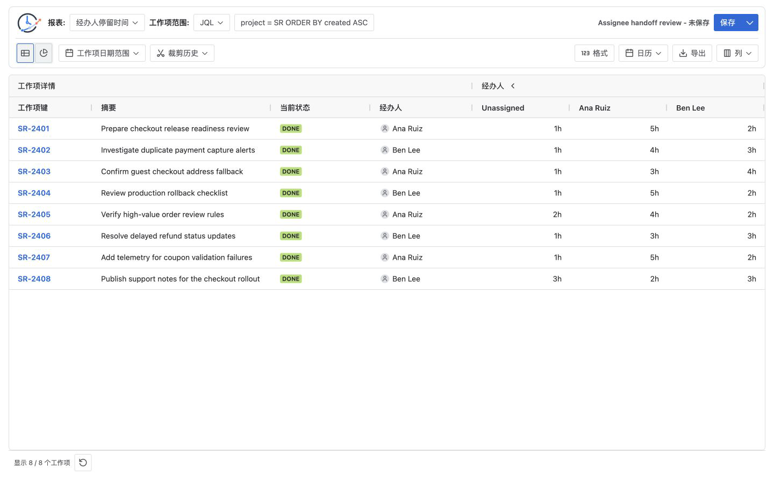The width and height of the screenshot is (774, 483).
Task: Open issue SR-2404
Action: pos(34,193)
